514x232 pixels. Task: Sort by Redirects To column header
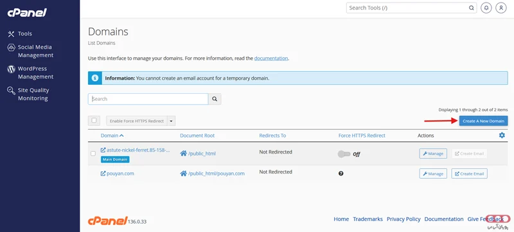pyautogui.click(x=272, y=136)
